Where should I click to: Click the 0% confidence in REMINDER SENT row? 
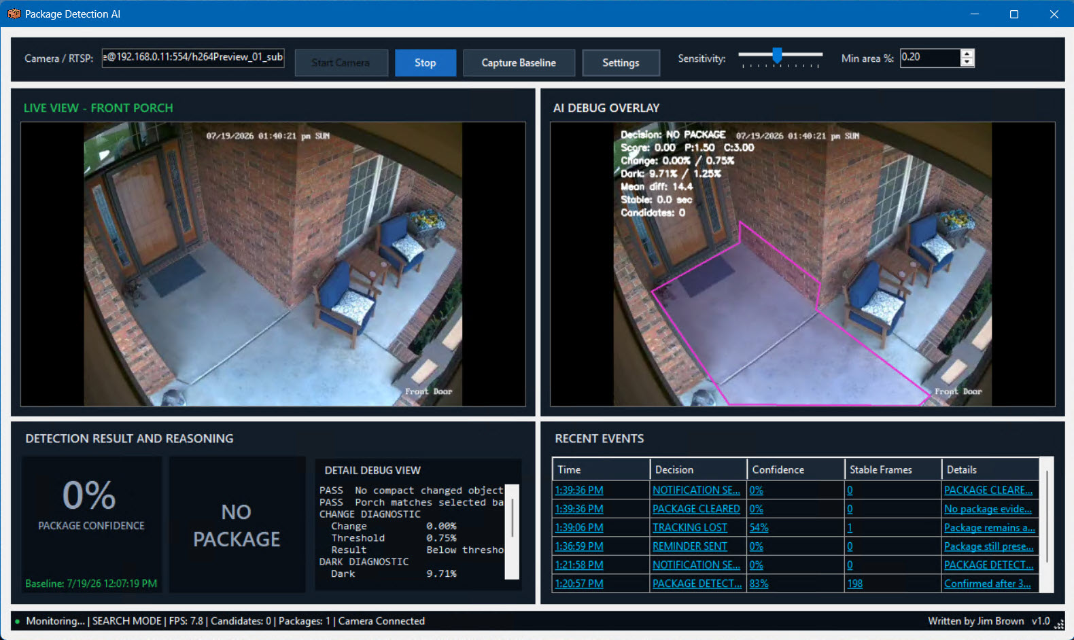pyautogui.click(x=757, y=546)
